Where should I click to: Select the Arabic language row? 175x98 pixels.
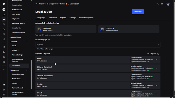98,60
